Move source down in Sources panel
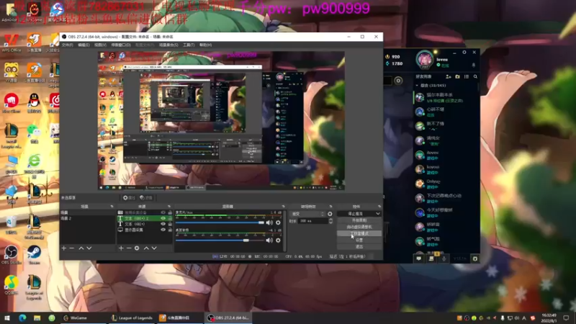Viewport: 576px width, 324px height. point(154,248)
